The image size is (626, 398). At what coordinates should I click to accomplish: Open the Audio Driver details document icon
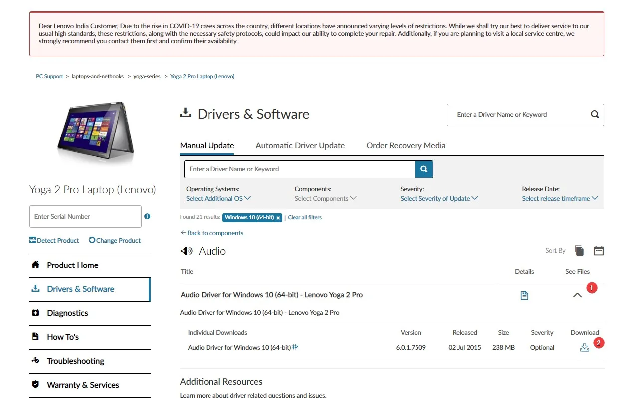(524, 295)
